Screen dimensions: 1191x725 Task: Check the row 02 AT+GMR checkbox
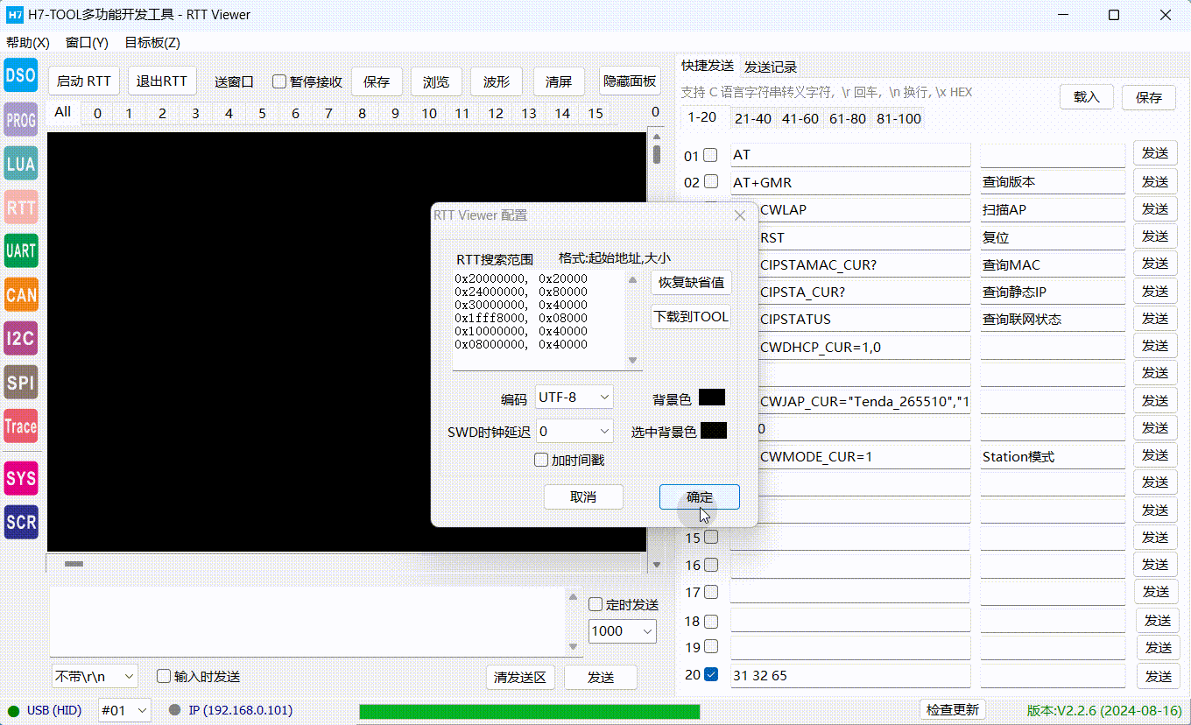coord(711,182)
